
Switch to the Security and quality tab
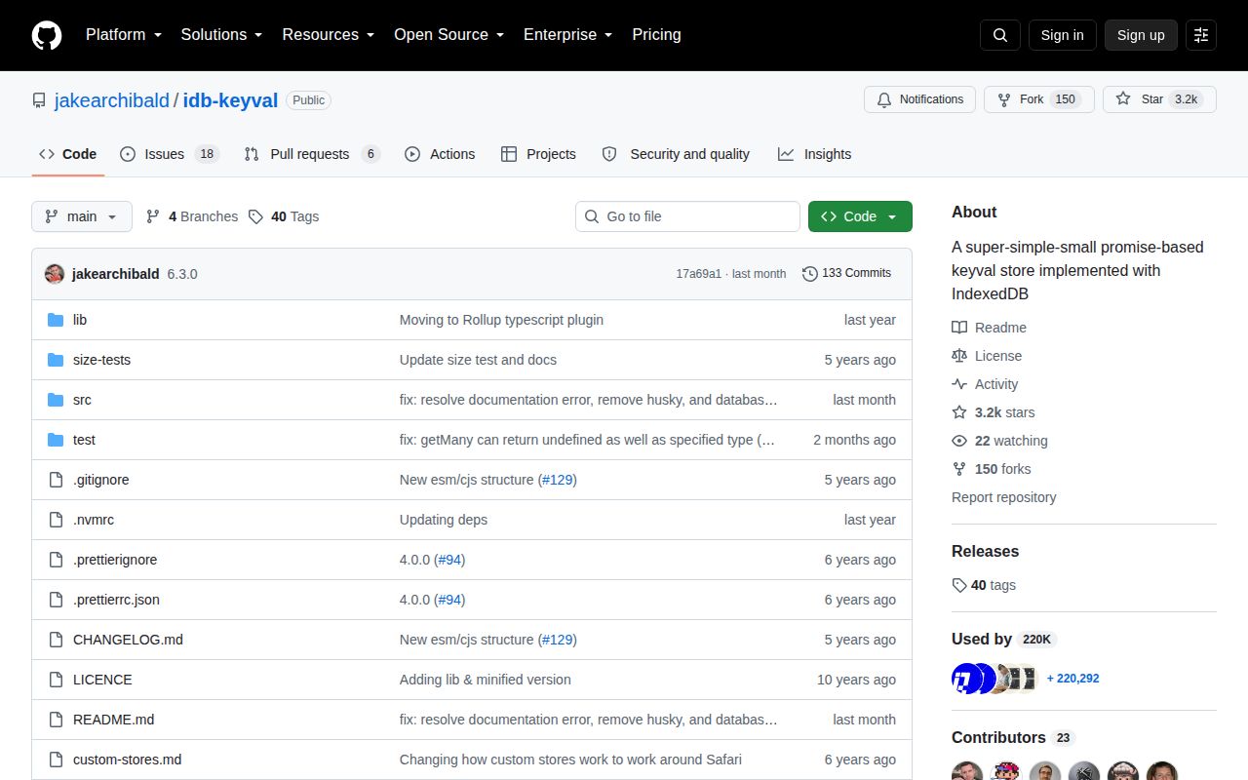(676, 154)
